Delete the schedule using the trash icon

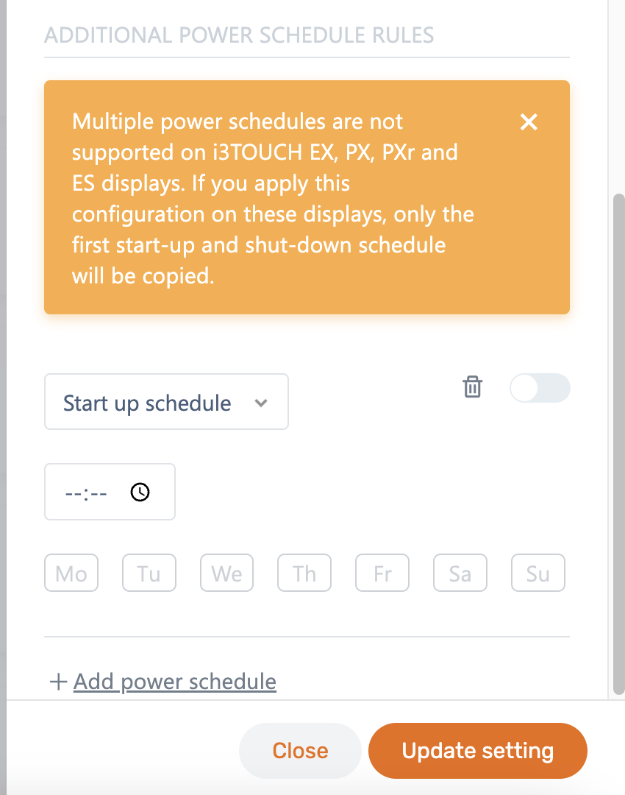472,387
